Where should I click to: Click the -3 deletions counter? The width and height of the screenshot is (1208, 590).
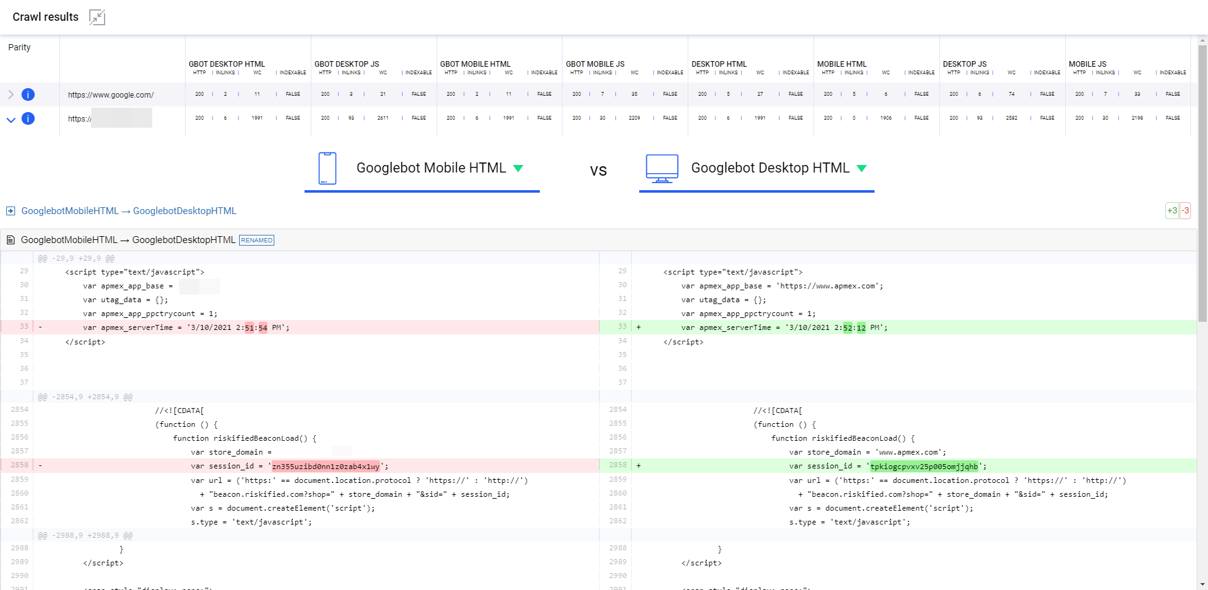click(x=1185, y=211)
